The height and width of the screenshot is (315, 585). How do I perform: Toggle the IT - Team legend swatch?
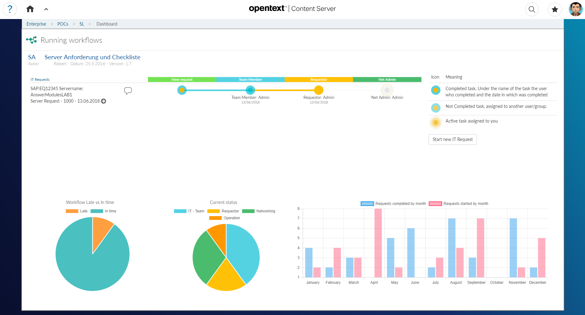coord(180,211)
